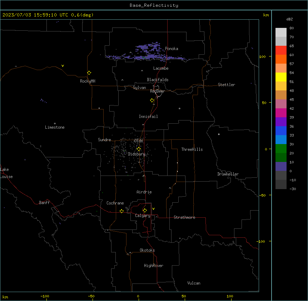Click the ThreeHills label
The height and width of the screenshot is (301, 308).
pyautogui.click(x=192, y=149)
